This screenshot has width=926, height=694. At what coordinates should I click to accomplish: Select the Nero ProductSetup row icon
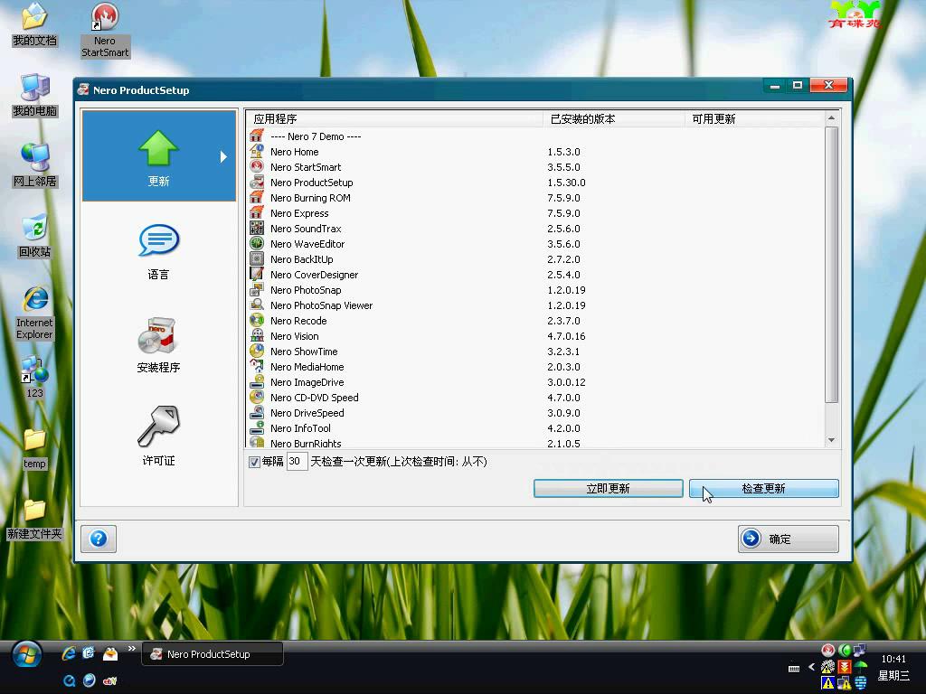(x=256, y=183)
